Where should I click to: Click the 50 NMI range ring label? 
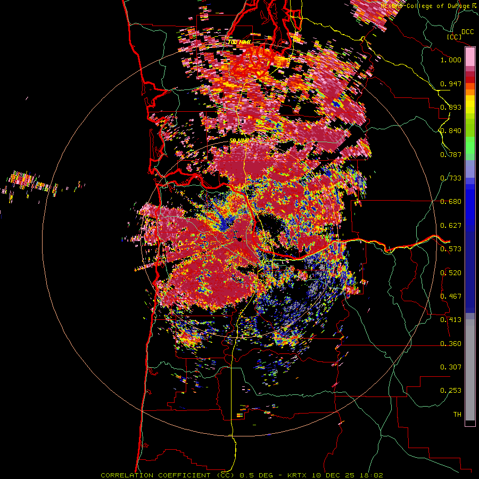[239, 141]
